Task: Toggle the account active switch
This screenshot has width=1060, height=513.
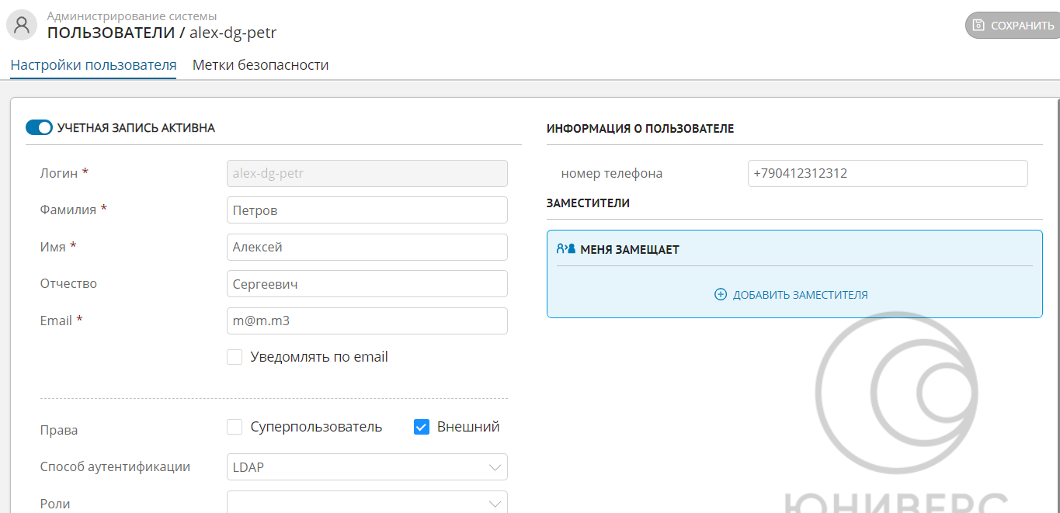Action: point(39,127)
